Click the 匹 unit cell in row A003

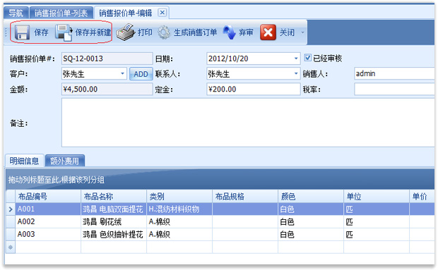377,234
